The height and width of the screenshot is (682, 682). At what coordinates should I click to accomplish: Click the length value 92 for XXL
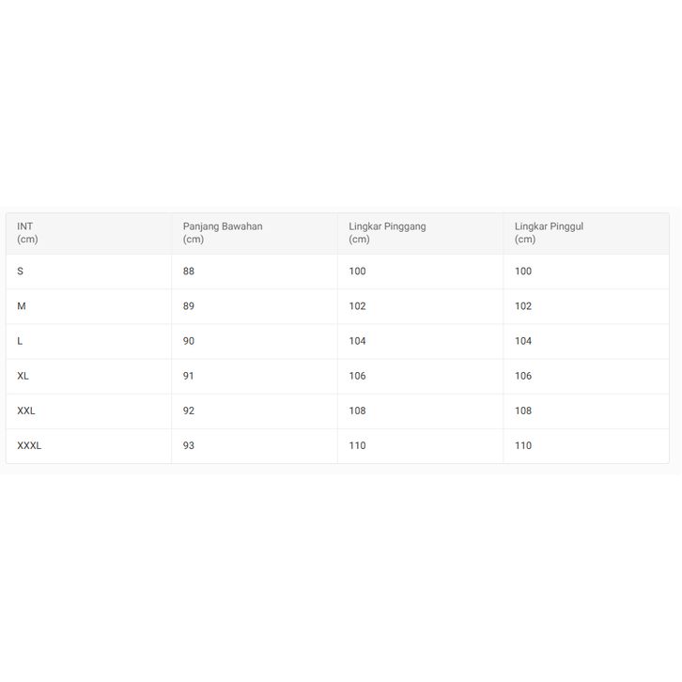pos(189,411)
